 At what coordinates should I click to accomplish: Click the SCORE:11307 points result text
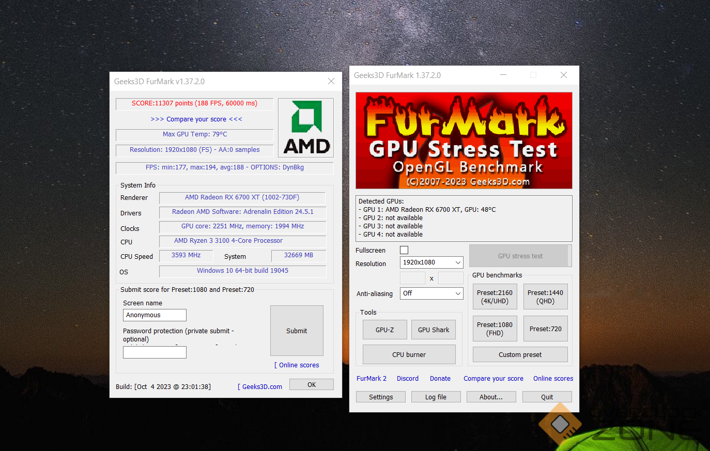pos(194,103)
